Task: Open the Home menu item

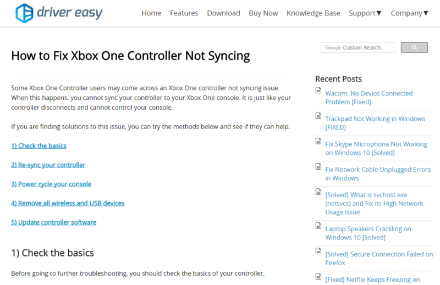Action: click(151, 13)
